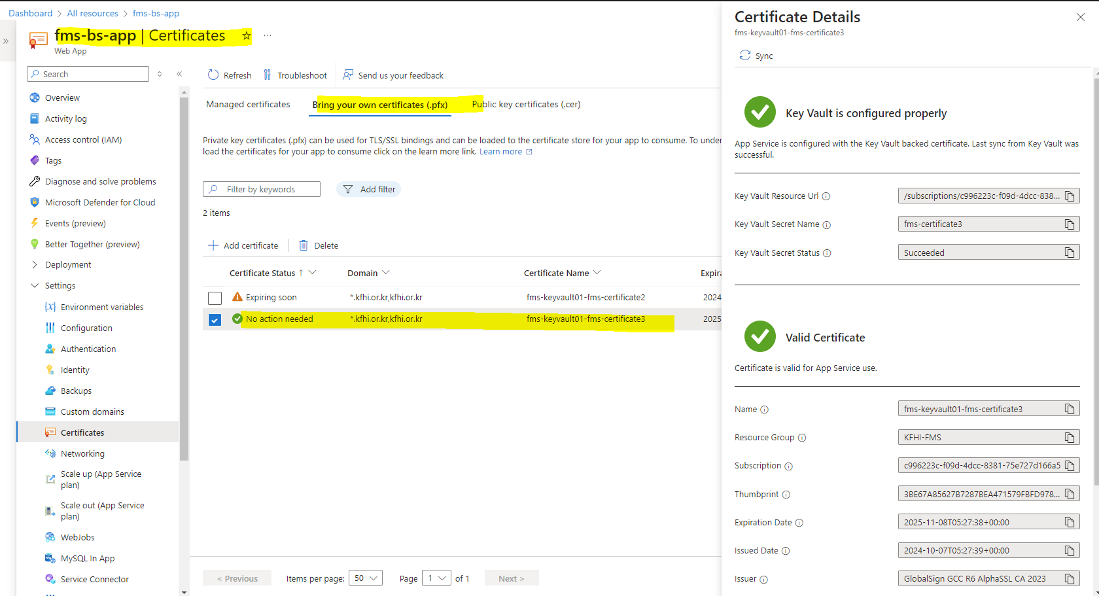Open the Items per page dropdown
The width and height of the screenshot is (1099, 596).
pos(366,578)
